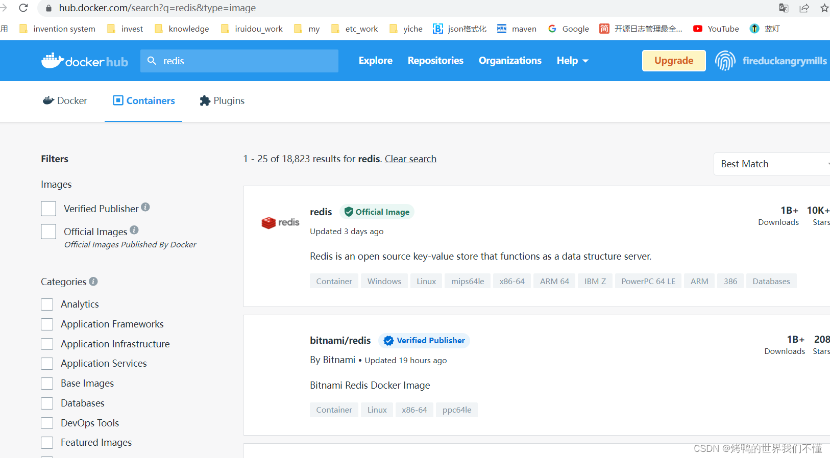Click the Windows tag on redis
830x458 pixels.
pyautogui.click(x=384, y=281)
